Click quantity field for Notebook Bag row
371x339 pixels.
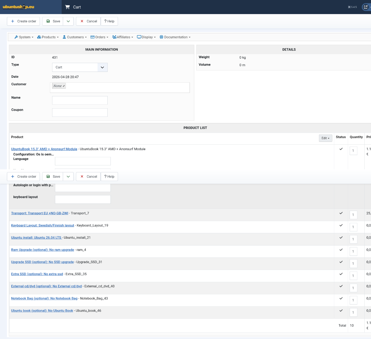click(353, 300)
